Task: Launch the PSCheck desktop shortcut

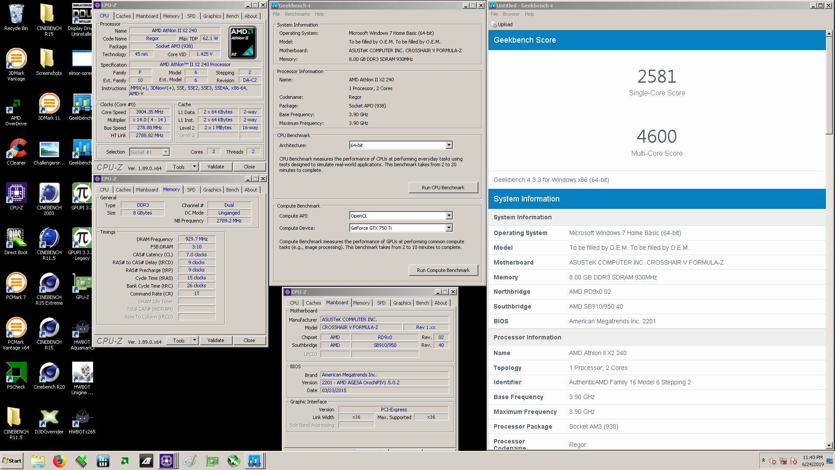Action: coord(16,376)
